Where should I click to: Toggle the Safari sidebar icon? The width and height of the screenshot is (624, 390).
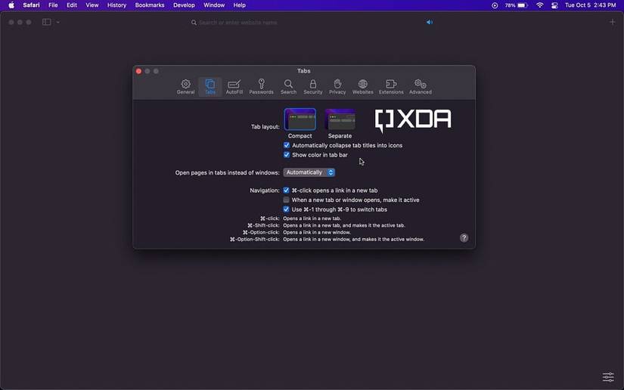coord(47,22)
